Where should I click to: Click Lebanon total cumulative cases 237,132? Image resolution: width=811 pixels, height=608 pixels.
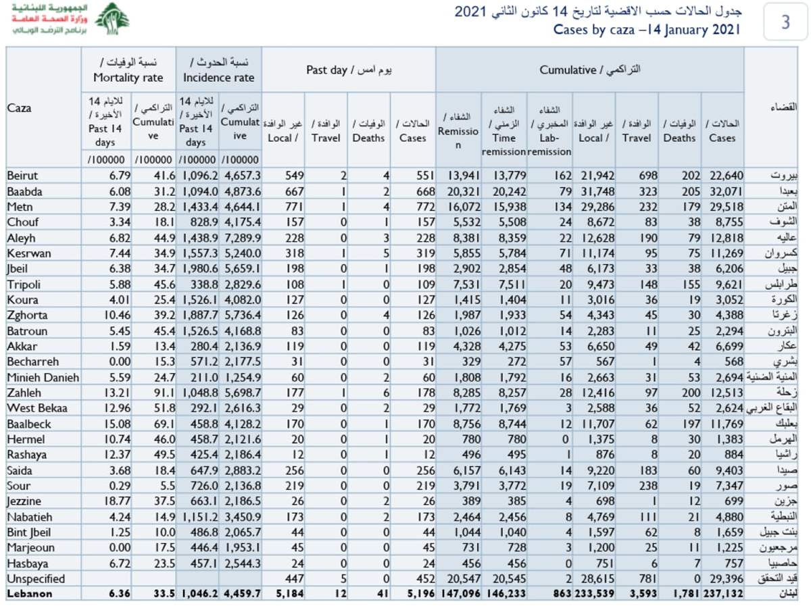[723, 594]
